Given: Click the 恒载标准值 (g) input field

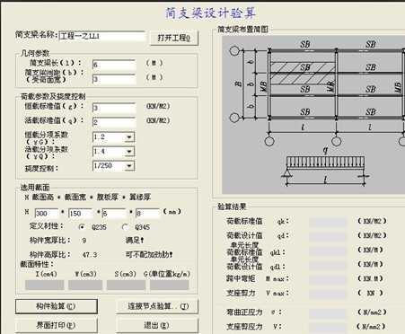Looking at the screenshot, I should (x=114, y=108).
